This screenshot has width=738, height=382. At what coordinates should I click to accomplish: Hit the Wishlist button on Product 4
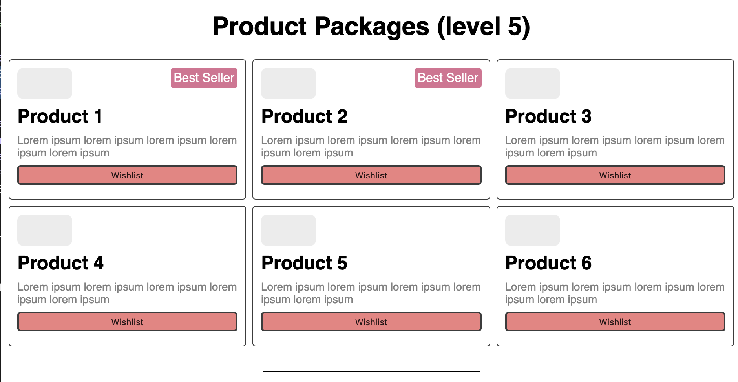pos(127,322)
